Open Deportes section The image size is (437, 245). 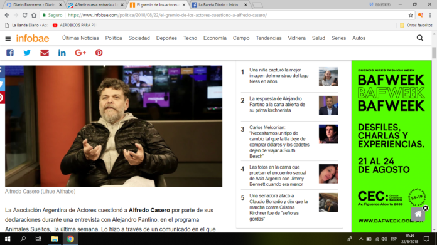(166, 38)
